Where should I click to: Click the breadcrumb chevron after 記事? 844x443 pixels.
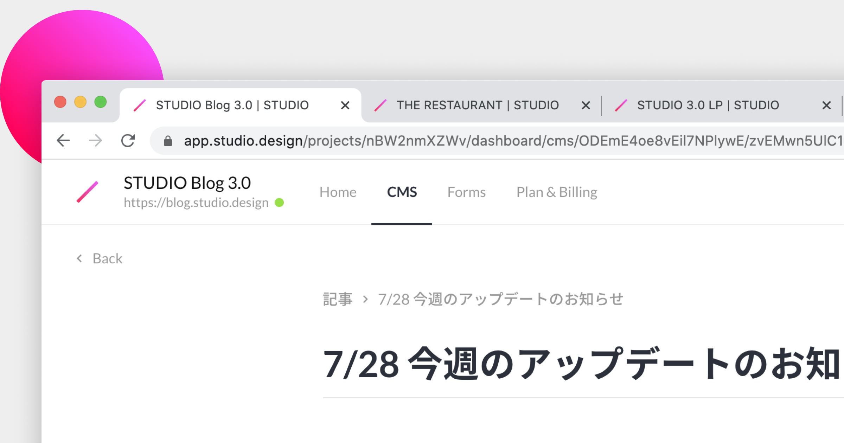pos(365,299)
